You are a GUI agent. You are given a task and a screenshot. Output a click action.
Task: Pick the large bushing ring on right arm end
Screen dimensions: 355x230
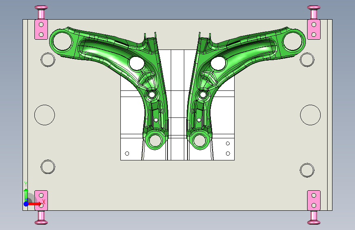(x=294, y=41)
